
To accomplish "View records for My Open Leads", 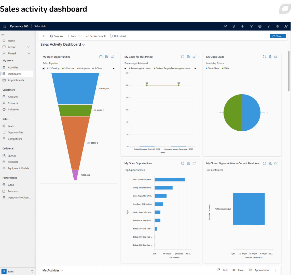I will coord(270,57).
